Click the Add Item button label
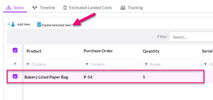Viewport: 213px width, 100px height. pyautogui.click(x=24, y=24)
